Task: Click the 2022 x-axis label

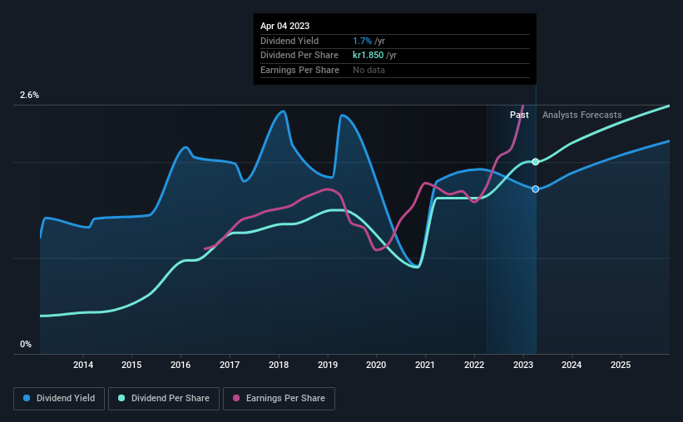Action: 474,365
